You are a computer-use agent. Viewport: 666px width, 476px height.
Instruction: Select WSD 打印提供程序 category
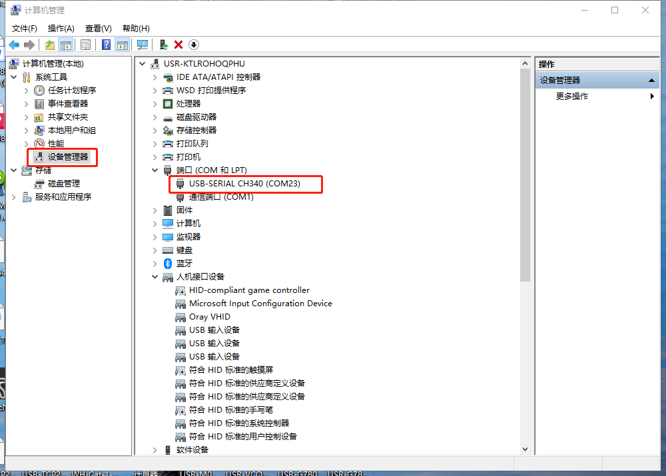click(x=211, y=91)
